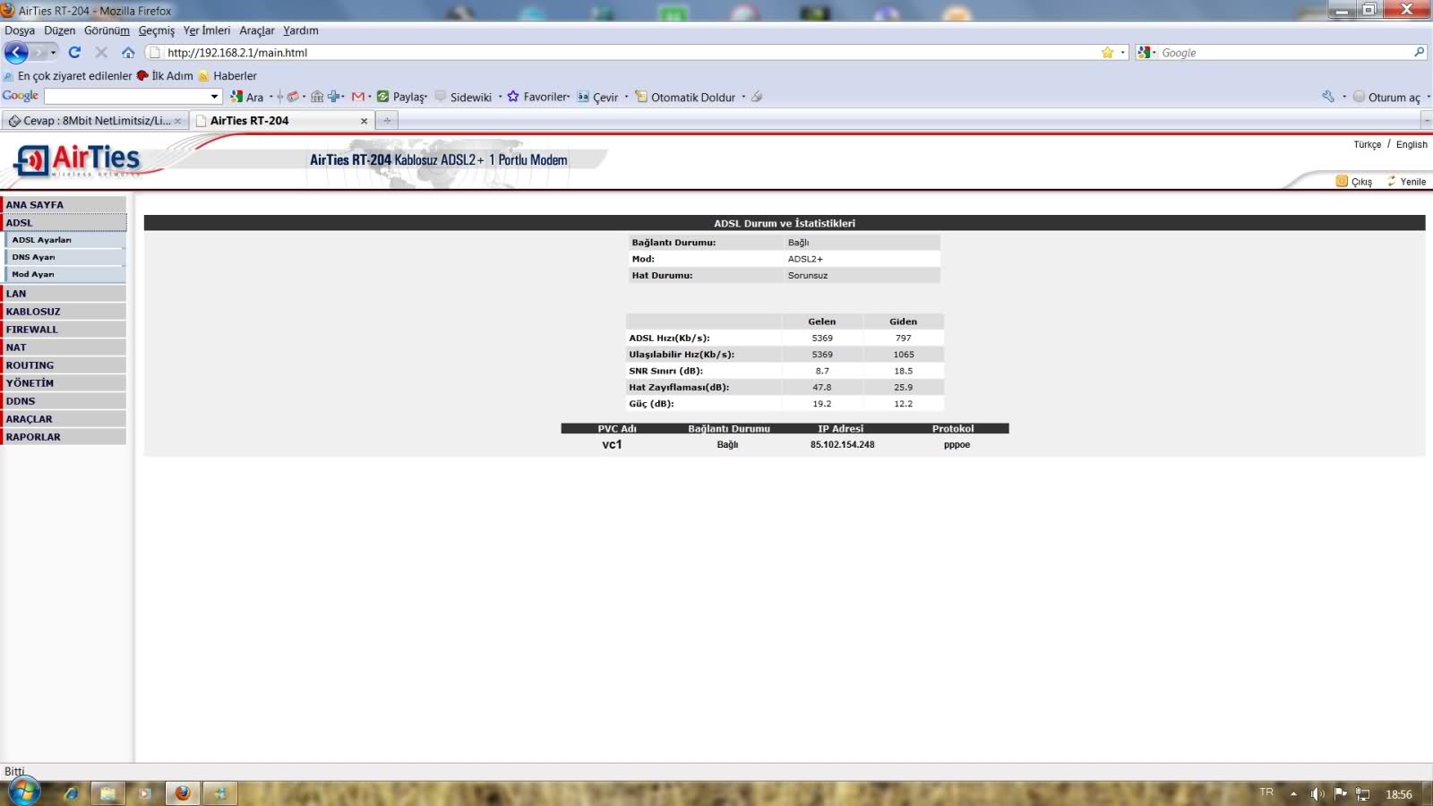The height and width of the screenshot is (806, 1433).
Task: Switch page language to English
Action: pos(1412,144)
